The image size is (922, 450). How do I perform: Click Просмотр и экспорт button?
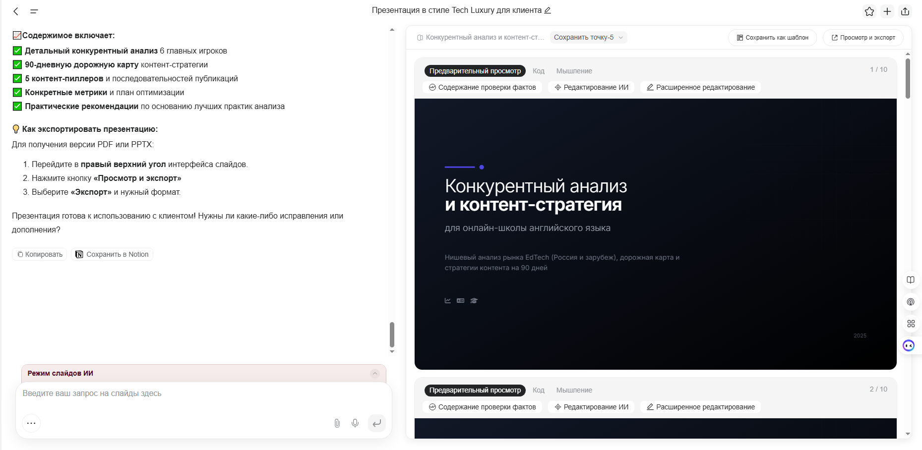pos(863,38)
